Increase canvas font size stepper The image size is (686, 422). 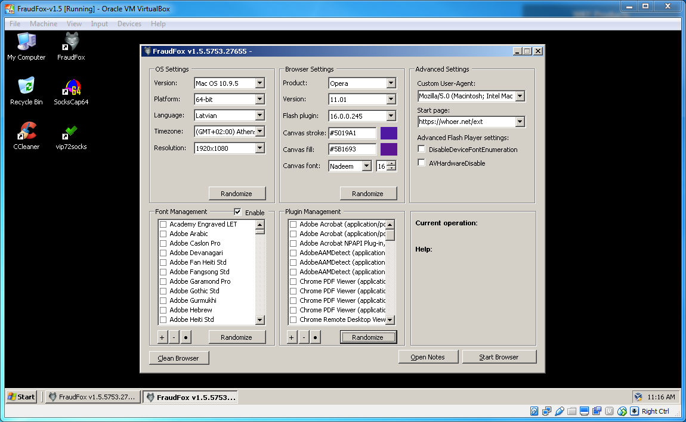(393, 163)
